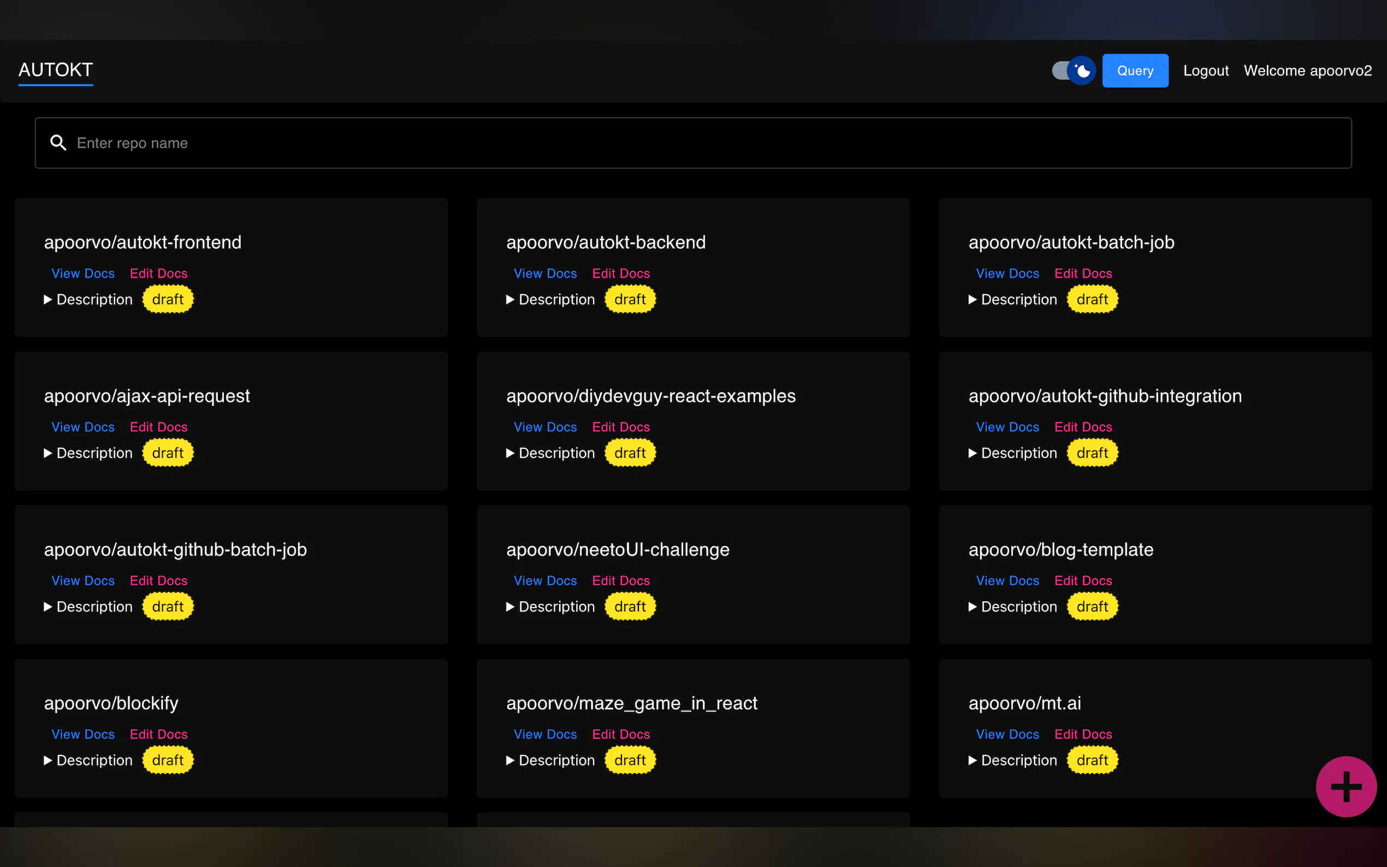This screenshot has width=1387, height=867.
Task: Click Logout in the header
Action: coord(1205,70)
